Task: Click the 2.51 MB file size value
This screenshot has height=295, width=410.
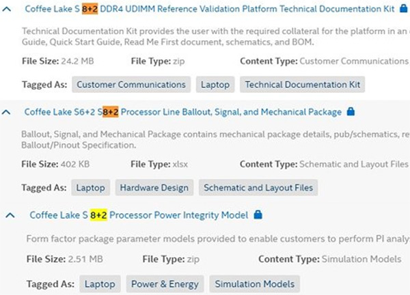Action: [85, 259]
